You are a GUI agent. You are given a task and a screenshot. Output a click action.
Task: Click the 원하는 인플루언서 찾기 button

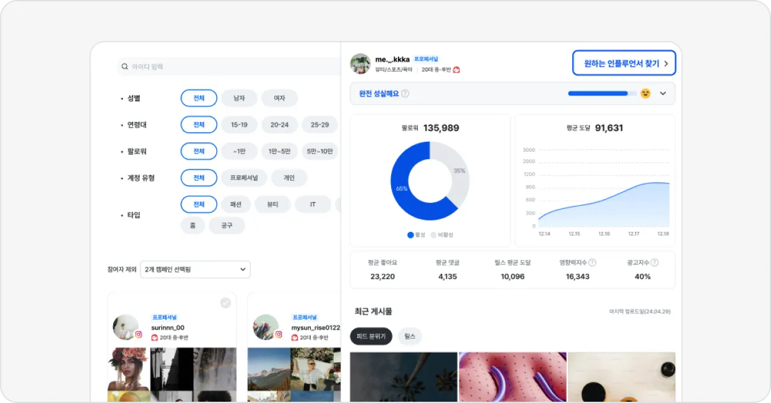624,63
